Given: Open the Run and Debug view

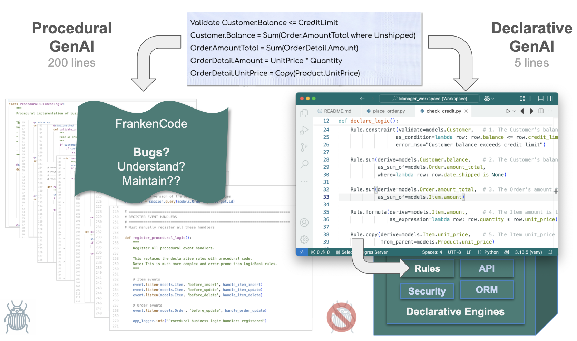Looking at the screenshot, I should click(304, 130).
